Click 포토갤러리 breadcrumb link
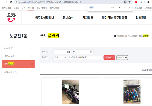Viewport: 152px width, 106px height. point(144,36)
